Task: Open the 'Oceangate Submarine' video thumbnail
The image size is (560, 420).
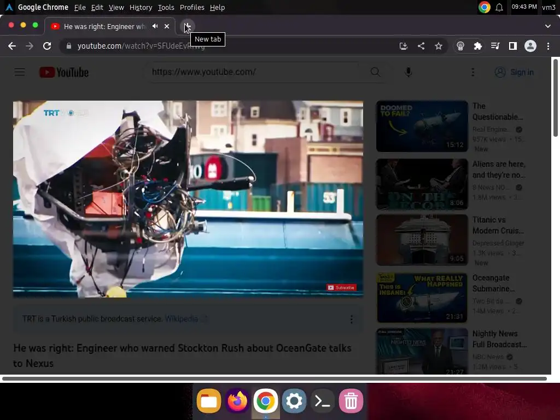Action: [x=422, y=298]
